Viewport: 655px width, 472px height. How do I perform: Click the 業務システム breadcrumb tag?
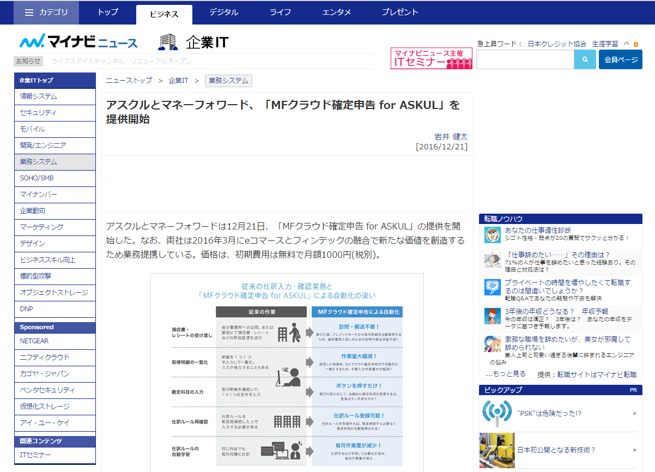click(x=228, y=81)
